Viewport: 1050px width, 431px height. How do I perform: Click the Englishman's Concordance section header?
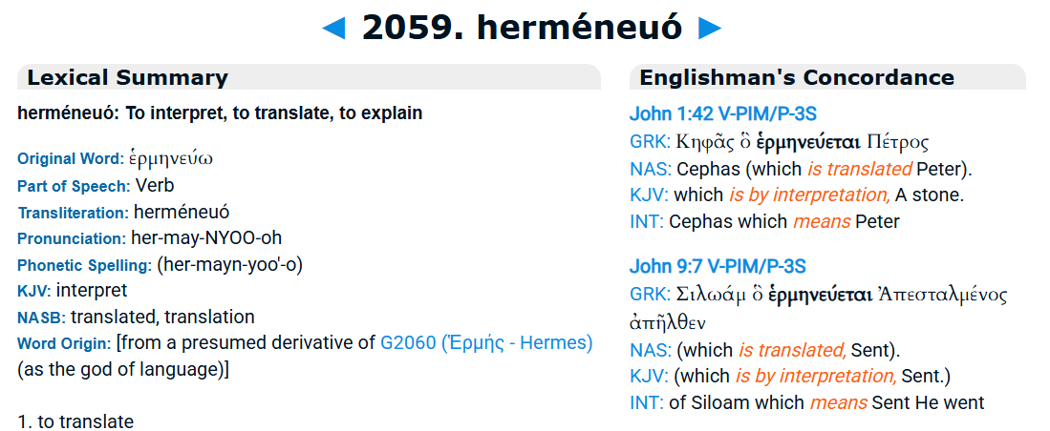[x=797, y=78]
